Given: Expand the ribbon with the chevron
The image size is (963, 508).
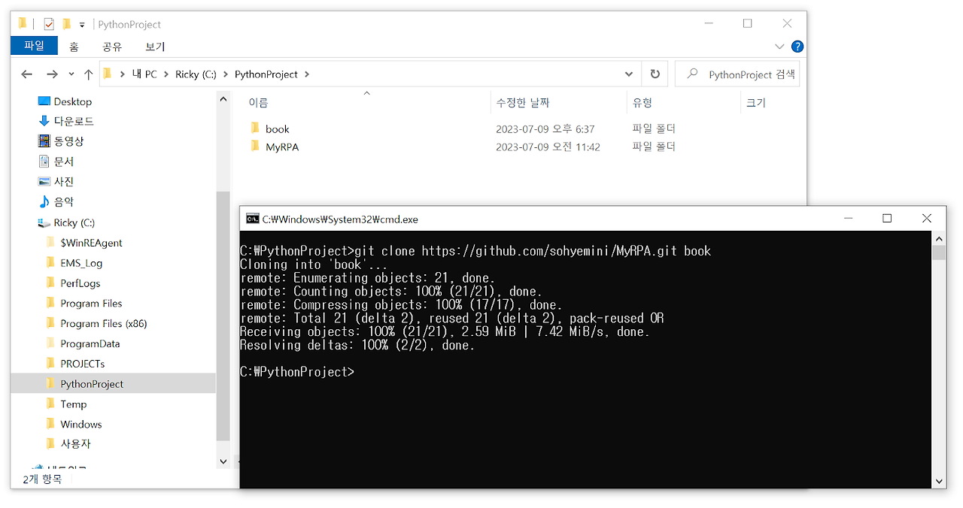Looking at the screenshot, I should (779, 47).
